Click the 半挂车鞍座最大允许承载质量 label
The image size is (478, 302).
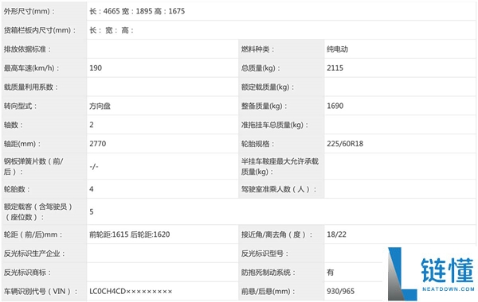tap(280, 166)
